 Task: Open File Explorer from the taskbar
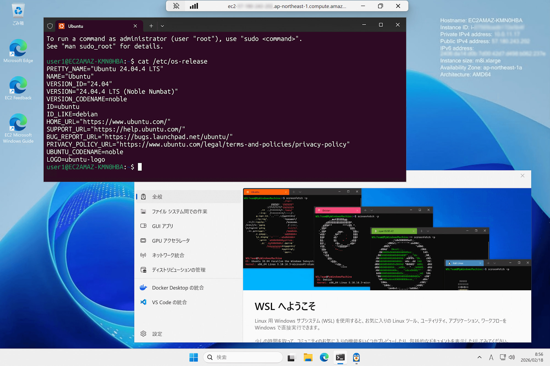[308, 357]
